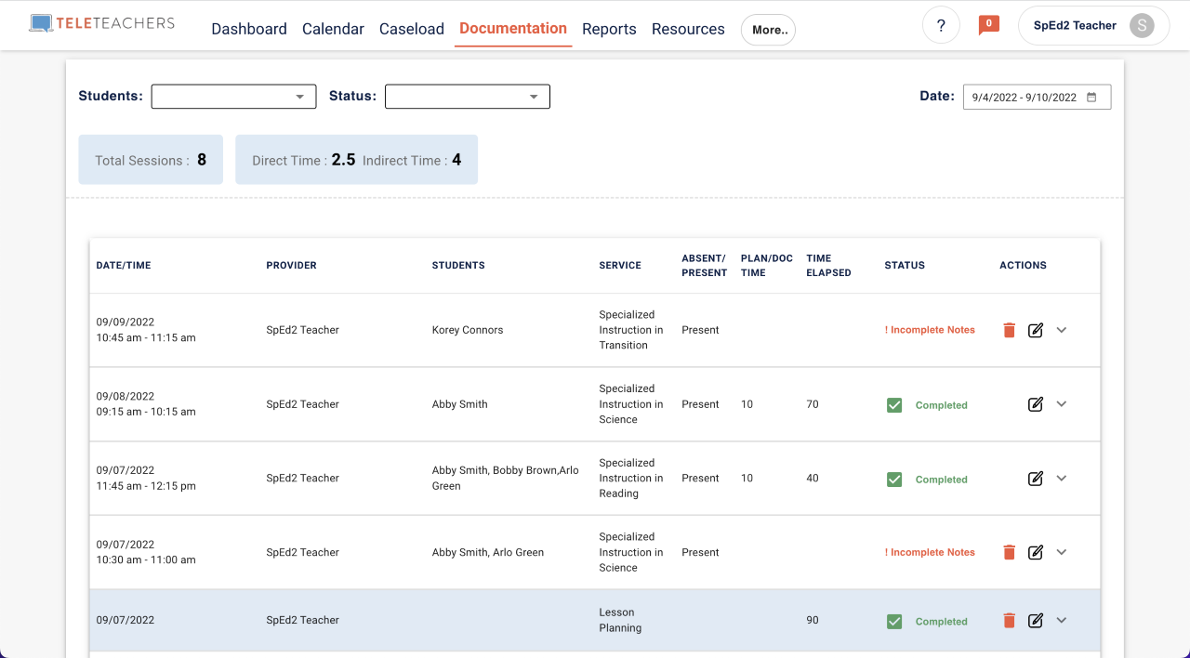Click Incomplete Notes for 10:30 am session
The image size is (1190, 658).
pyautogui.click(x=930, y=552)
